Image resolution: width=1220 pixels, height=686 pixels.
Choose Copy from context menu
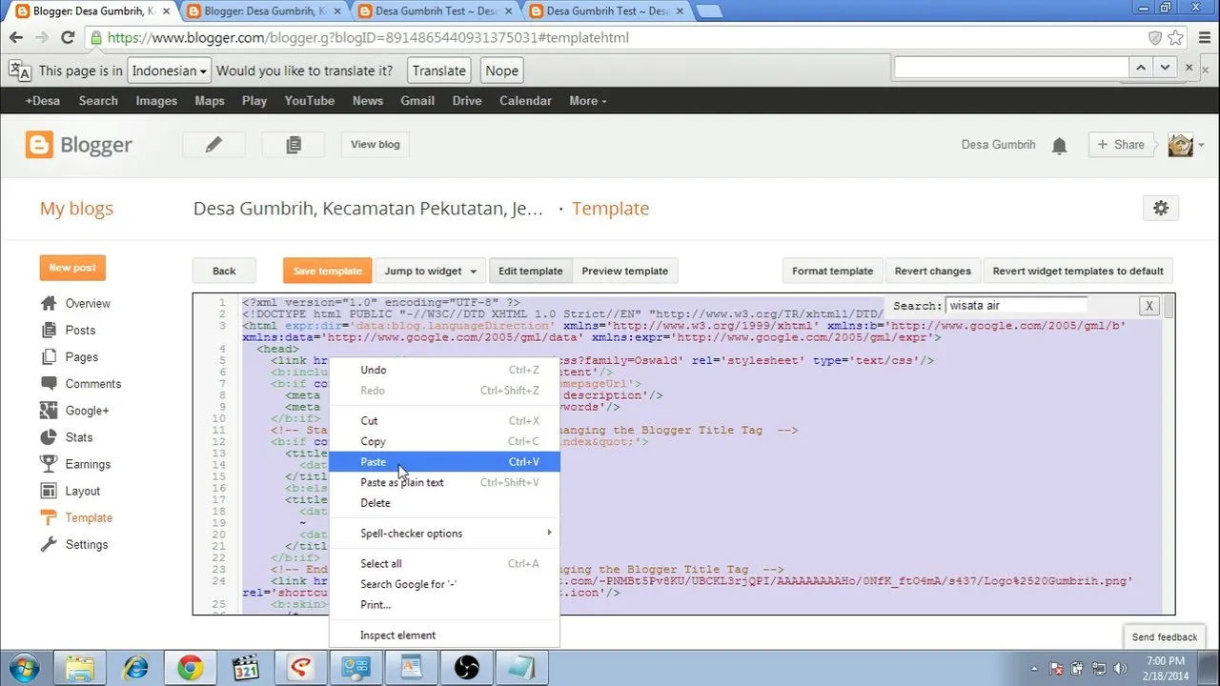pos(444,441)
